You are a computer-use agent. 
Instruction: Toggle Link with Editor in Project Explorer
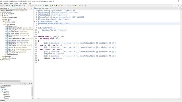click(x=20, y=8)
